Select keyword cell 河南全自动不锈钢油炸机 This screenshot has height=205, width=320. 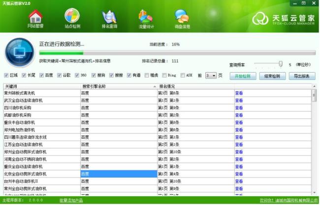tap(42, 159)
